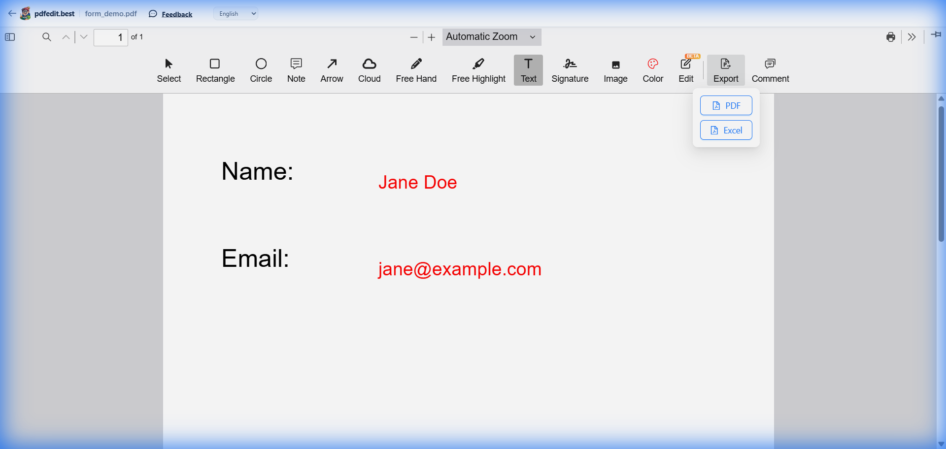Change the language from English

tap(236, 13)
